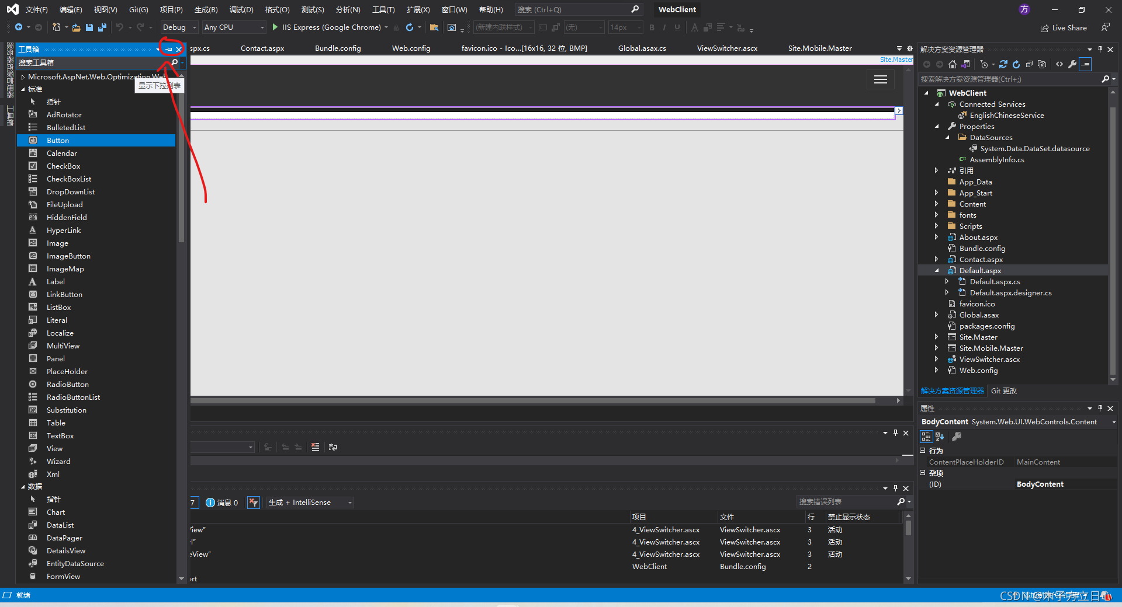Select the Button control in toolbox
Screen dimensions: 1122x607
click(x=96, y=141)
